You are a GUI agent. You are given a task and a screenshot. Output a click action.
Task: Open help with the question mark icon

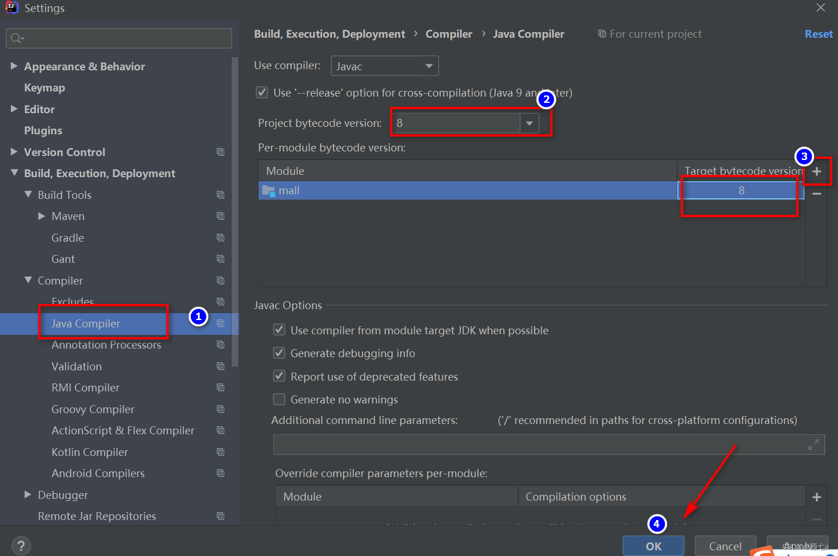click(21, 546)
